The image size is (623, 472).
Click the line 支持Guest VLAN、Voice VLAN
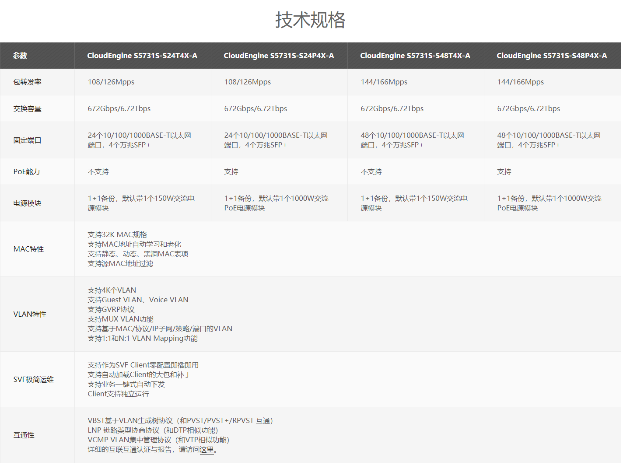pos(138,300)
